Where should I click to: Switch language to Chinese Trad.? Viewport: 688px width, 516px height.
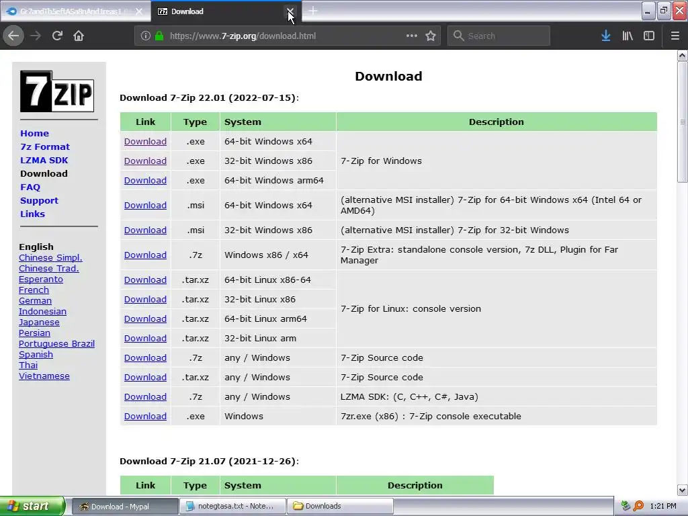tap(48, 269)
